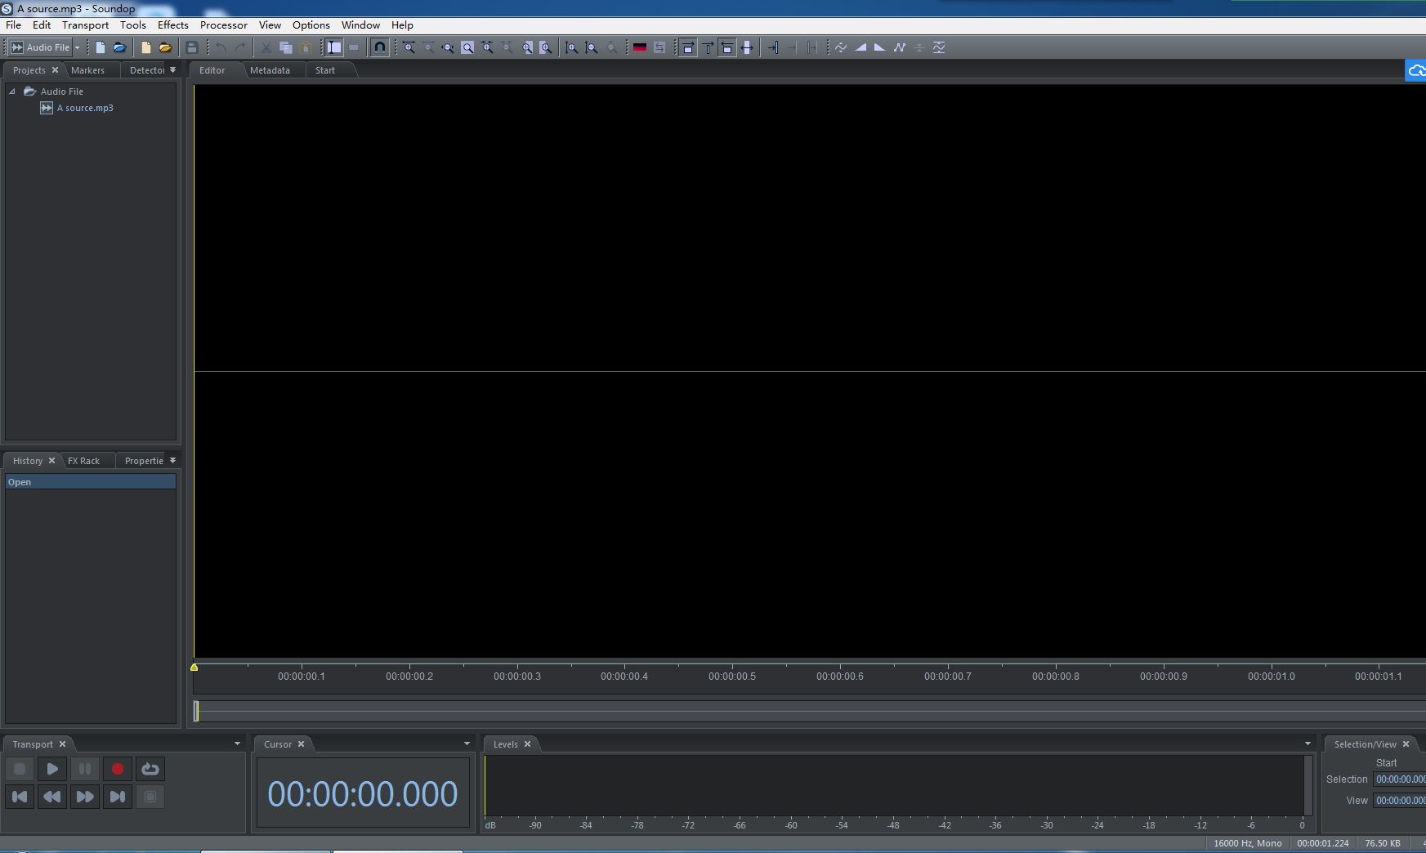The height and width of the screenshot is (853, 1426).
Task: Click the zoom out horizontally icon
Action: (x=428, y=47)
